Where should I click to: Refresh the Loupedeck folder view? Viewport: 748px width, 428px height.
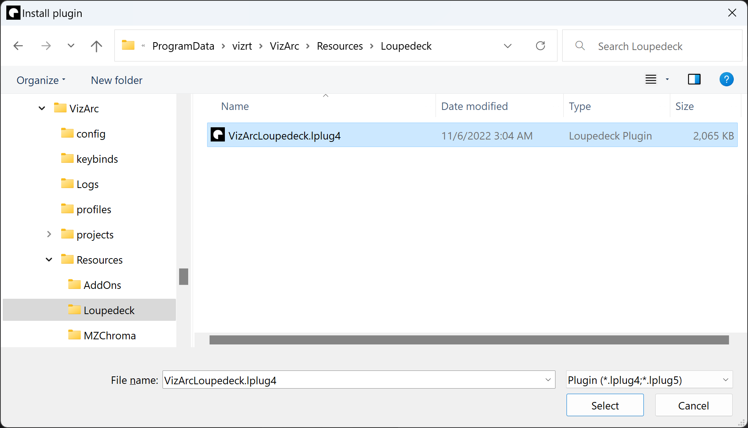click(x=540, y=46)
